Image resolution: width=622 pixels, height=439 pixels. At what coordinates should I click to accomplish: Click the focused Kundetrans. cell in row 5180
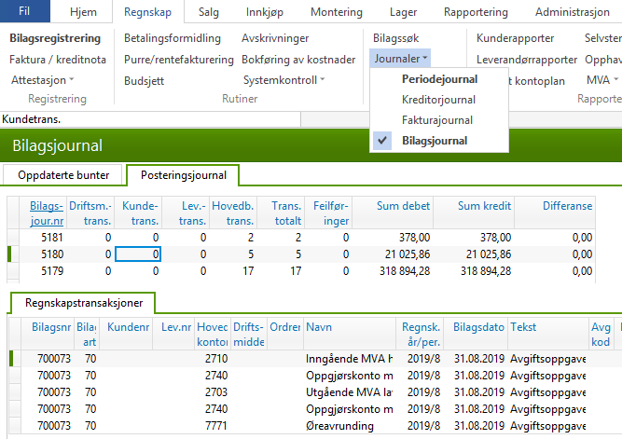138,254
